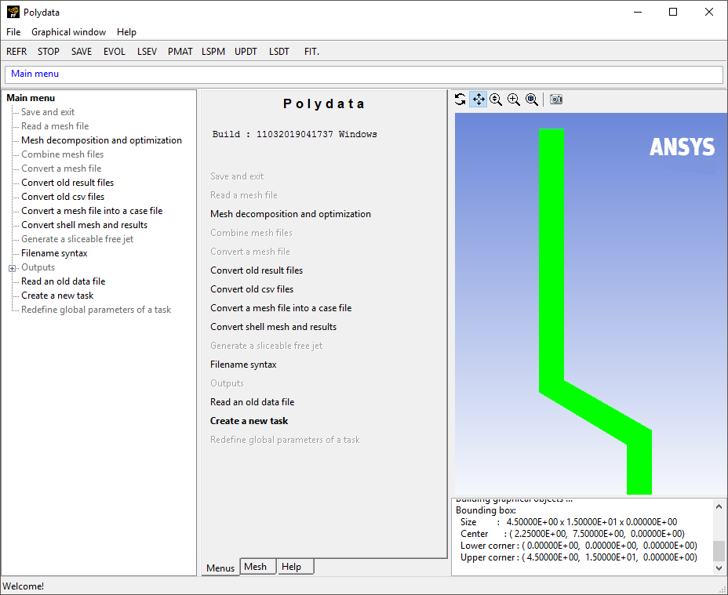The image size is (728, 595).
Task: Open the Graphical window menu
Action: click(68, 32)
